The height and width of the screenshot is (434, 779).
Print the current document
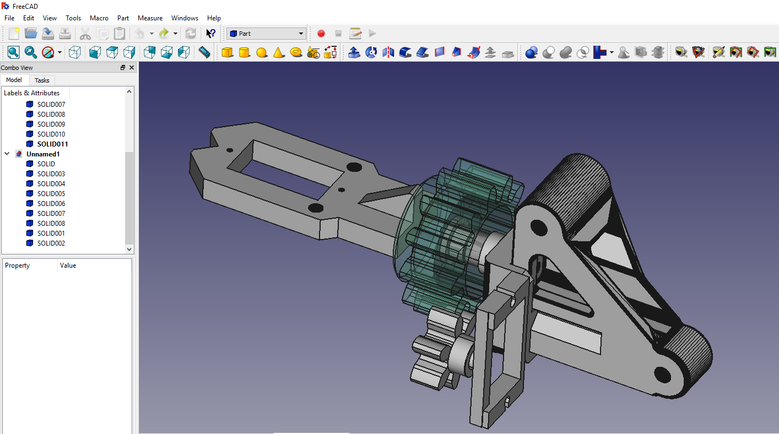(x=65, y=34)
